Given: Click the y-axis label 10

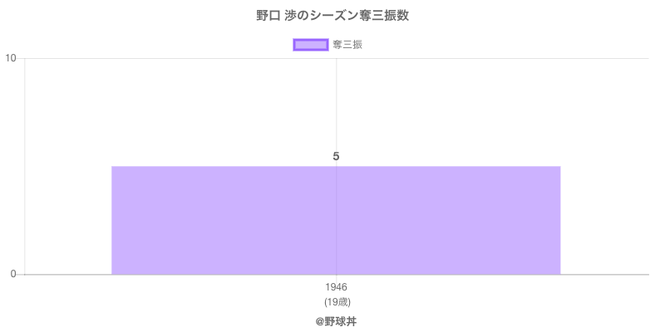Looking at the screenshot, I should coord(12,58).
